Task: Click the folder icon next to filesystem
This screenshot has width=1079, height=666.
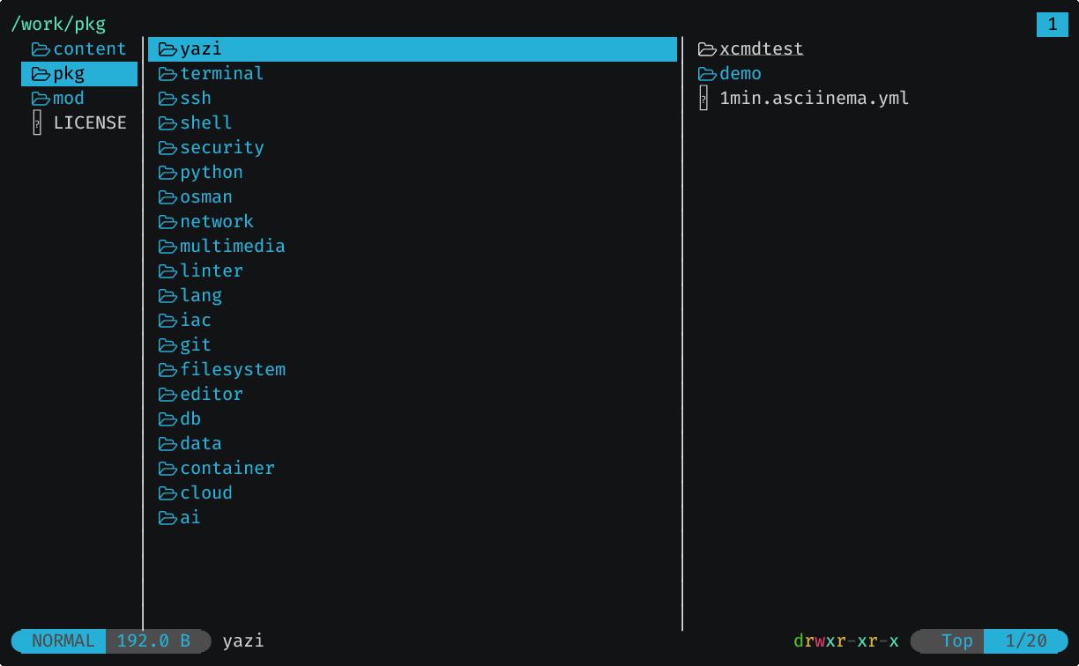Action: 167,370
